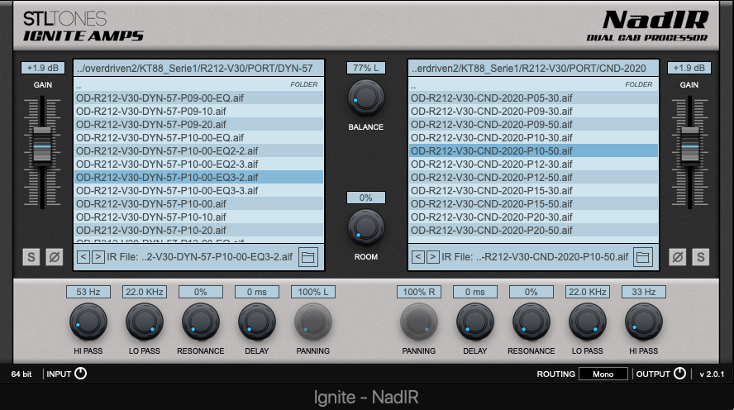734x410 pixels.
Task: Select OD-R212-V30-CND-2020-P15-30.aif
Action: tap(533, 190)
